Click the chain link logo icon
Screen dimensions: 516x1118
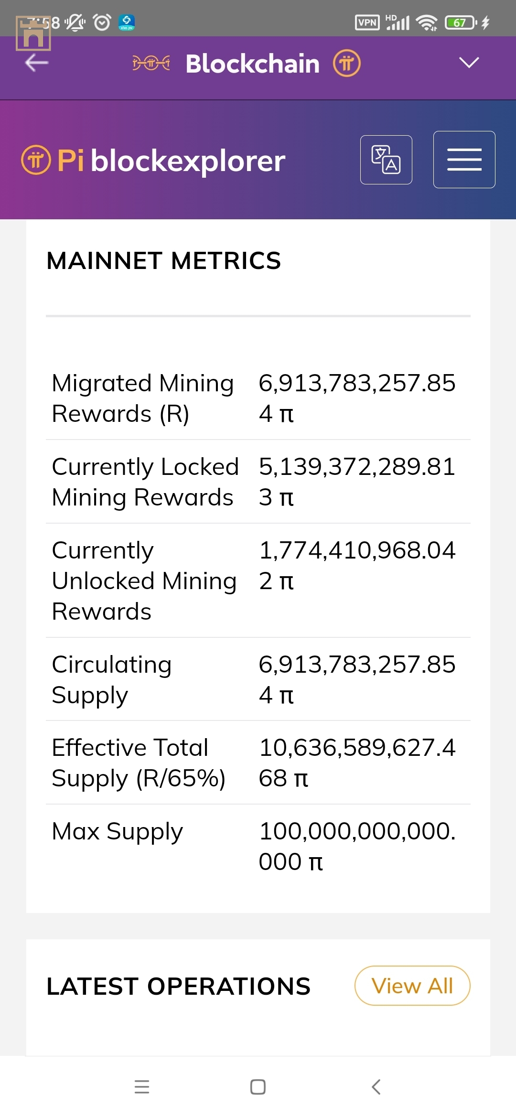click(151, 63)
